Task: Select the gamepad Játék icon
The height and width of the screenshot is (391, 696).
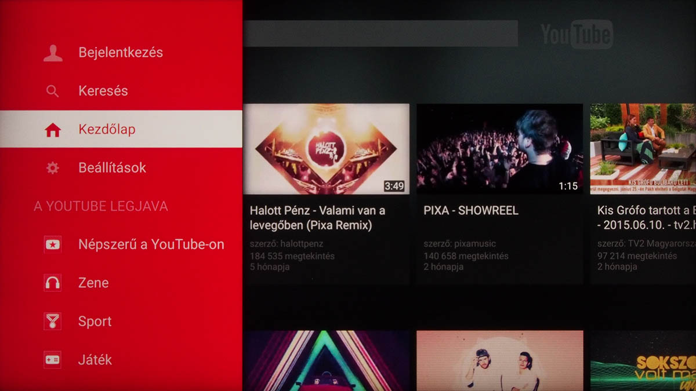Action: pyautogui.click(x=53, y=360)
